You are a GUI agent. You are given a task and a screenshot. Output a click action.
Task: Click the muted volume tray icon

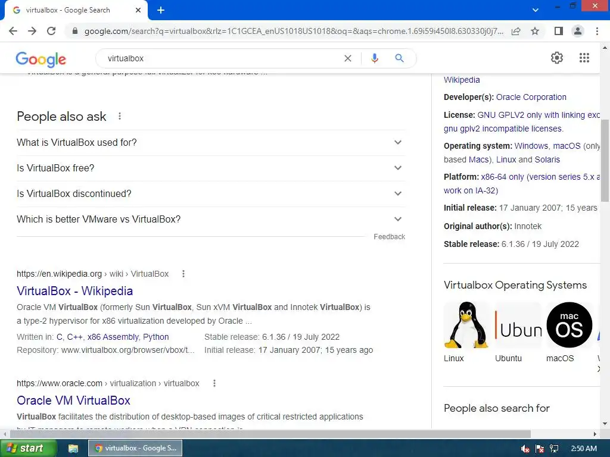tap(525, 449)
